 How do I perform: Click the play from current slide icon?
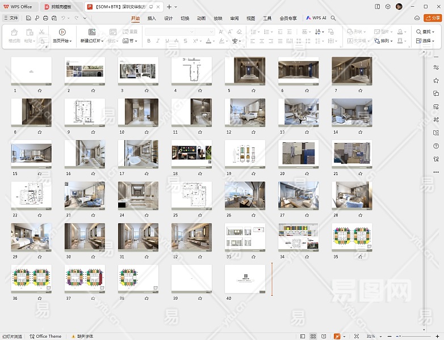62,32
